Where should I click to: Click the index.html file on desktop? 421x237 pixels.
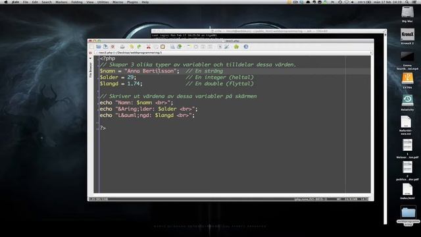(x=407, y=189)
